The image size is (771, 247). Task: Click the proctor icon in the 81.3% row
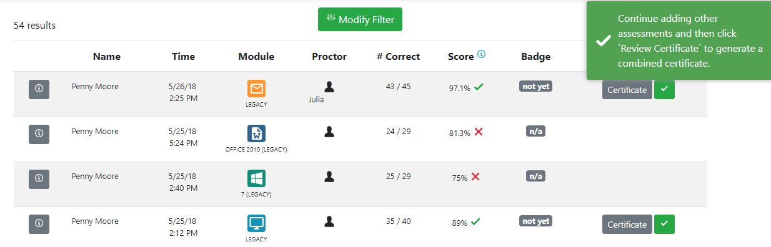coord(329,132)
